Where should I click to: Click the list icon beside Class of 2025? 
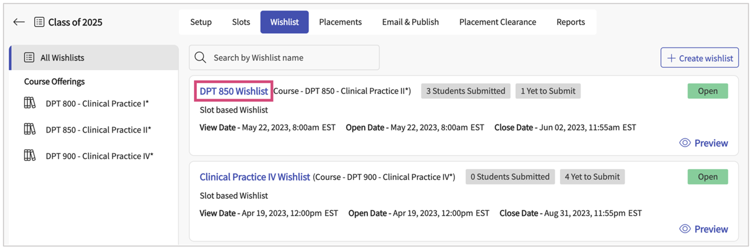point(39,22)
